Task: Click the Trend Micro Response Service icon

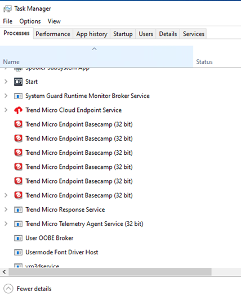Action: tap(18, 210)
